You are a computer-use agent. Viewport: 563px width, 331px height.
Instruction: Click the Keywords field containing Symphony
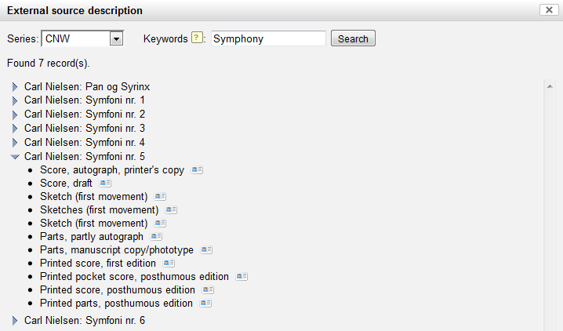pyautogui.click(x=267, y=38)
